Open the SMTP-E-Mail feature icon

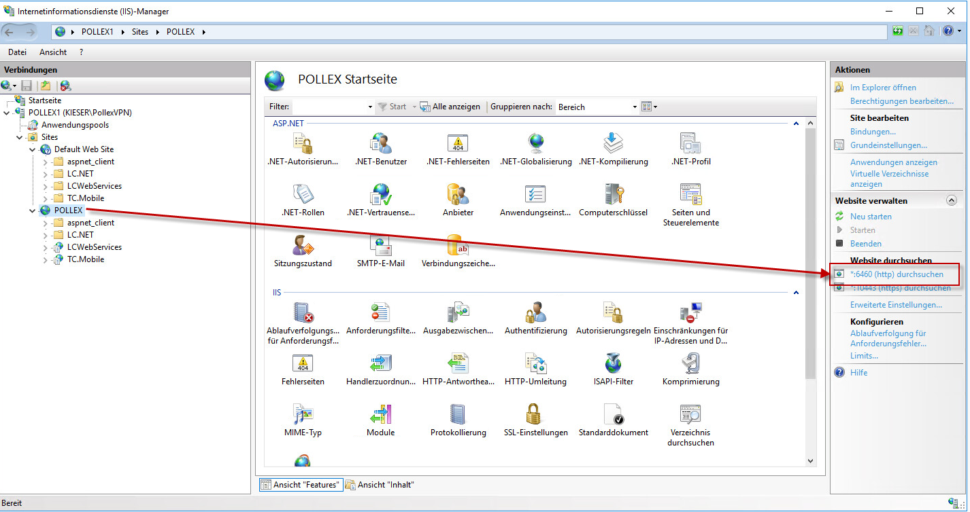point(380,245)
